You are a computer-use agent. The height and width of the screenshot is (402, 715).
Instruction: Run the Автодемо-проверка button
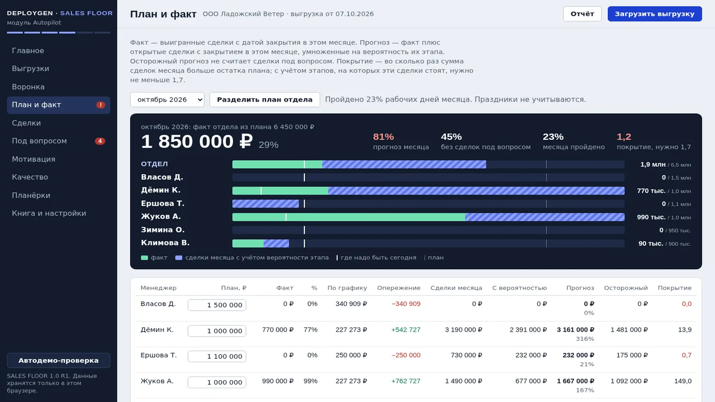tap(59, 360)
